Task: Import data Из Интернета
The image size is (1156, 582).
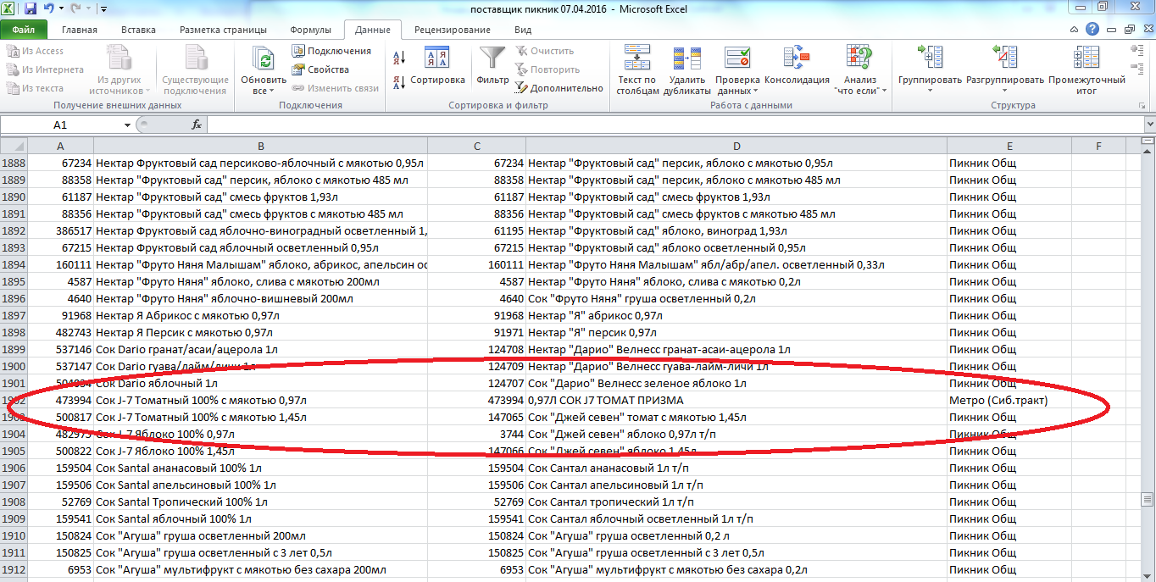Action: click(x=45, y=69)
